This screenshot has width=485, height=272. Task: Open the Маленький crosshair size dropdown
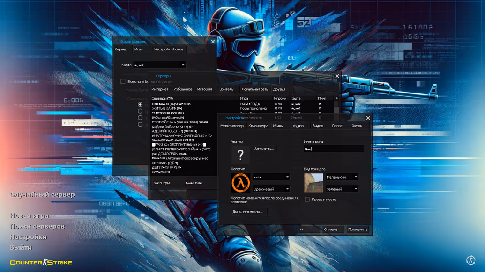click(x=342, y=177)
